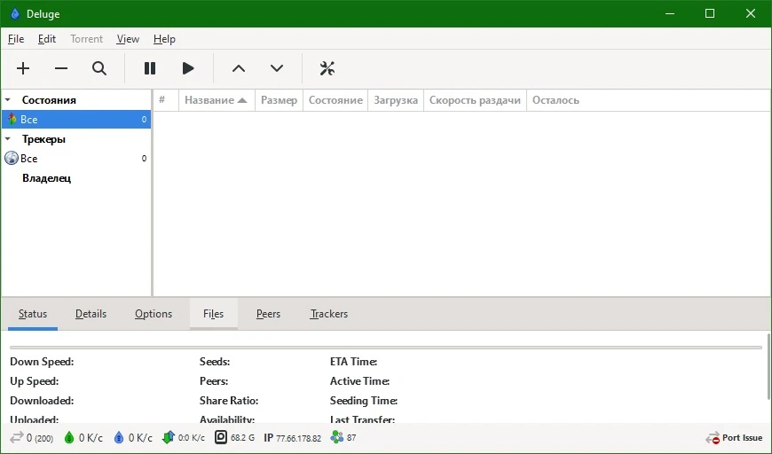Pause the selected torrents
Image resolution: width=772 pixels, height=454 pixels.
point(150,68)
